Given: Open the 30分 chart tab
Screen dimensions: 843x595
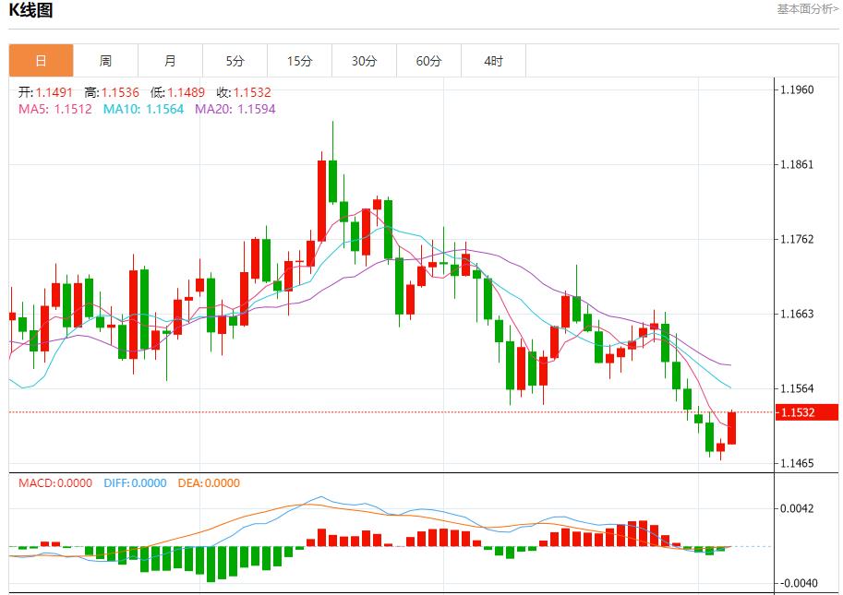Looking at the screenshot, I should pyautogui.click(x=364, y=60).
